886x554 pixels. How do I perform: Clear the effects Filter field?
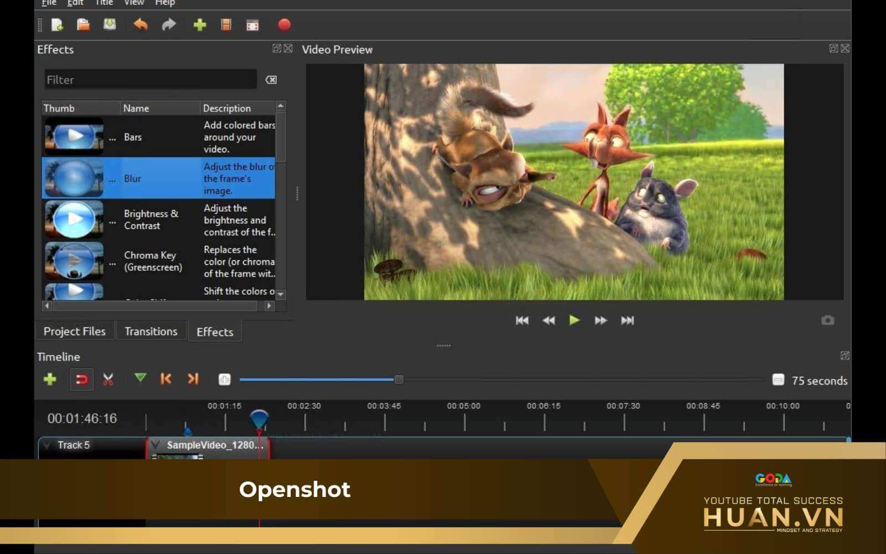point(271,80)
